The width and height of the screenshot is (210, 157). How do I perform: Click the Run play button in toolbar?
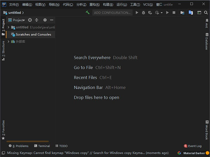(137, 13)
